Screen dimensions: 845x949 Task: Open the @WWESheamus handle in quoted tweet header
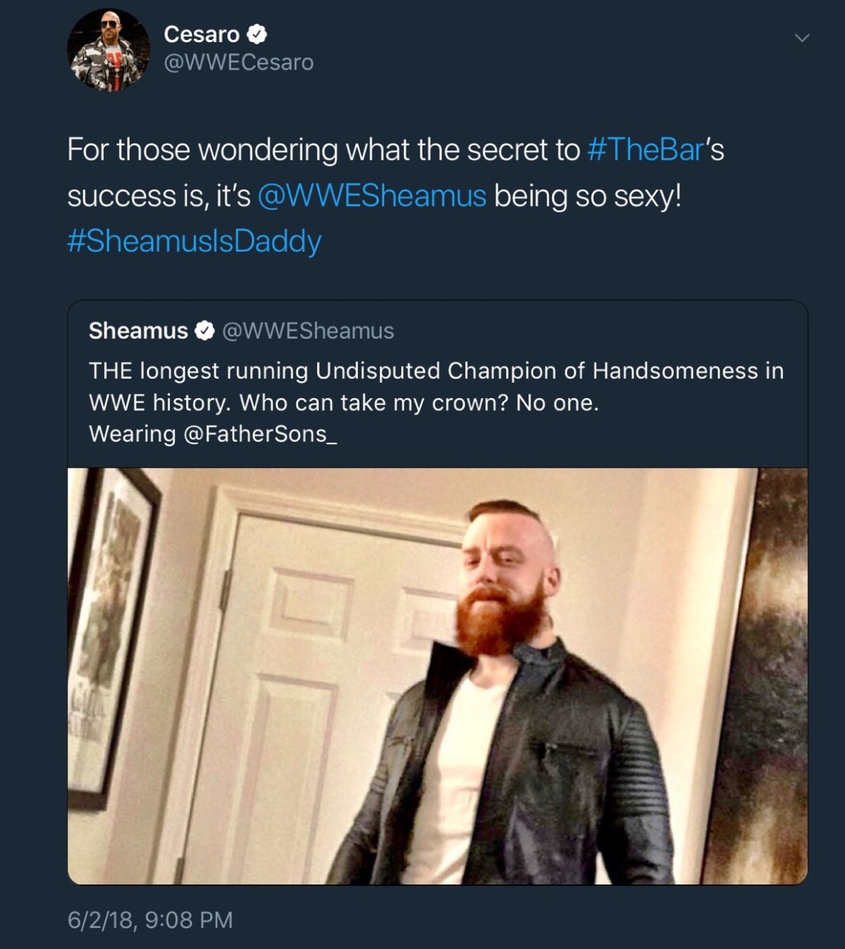coord(308,331)
